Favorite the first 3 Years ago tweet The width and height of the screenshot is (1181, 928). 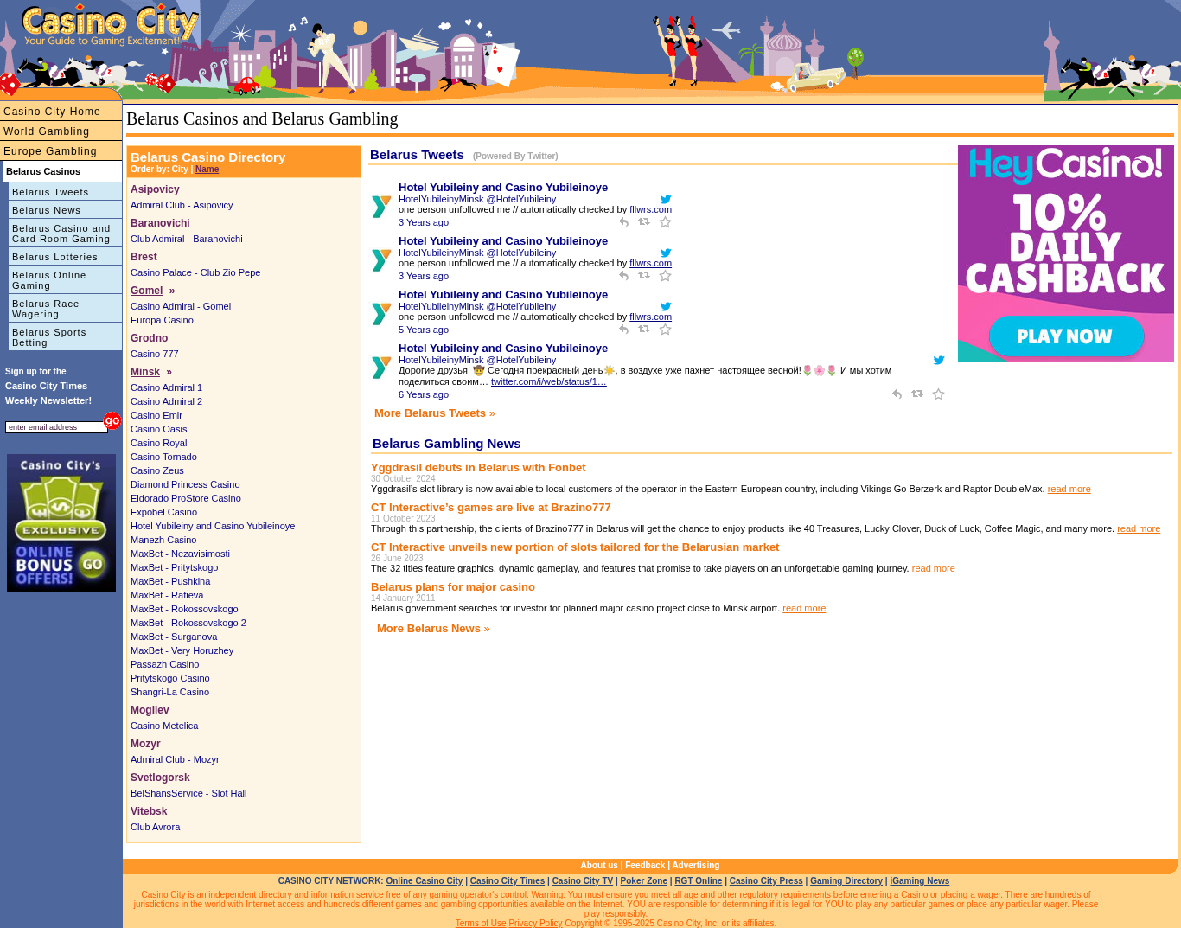(x=665, y=222)
